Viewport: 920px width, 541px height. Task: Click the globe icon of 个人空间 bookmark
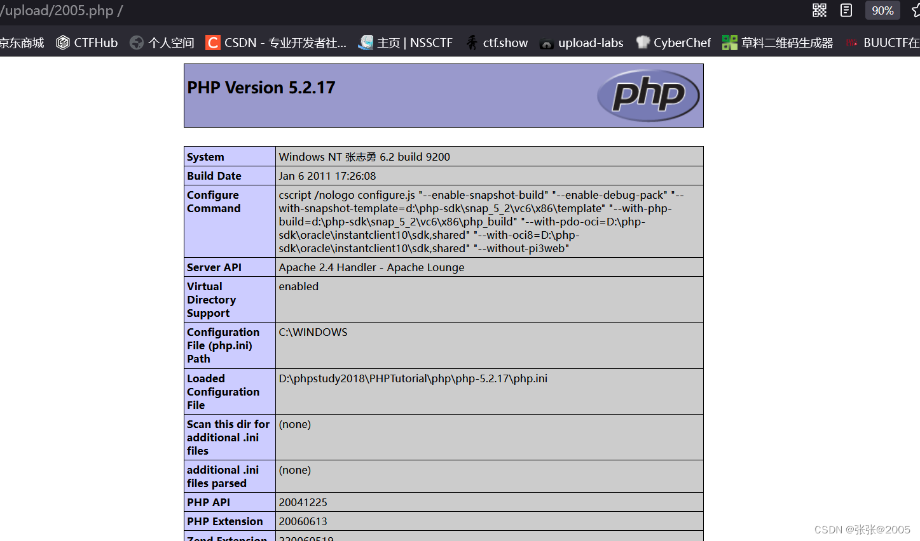coord(137,43)
